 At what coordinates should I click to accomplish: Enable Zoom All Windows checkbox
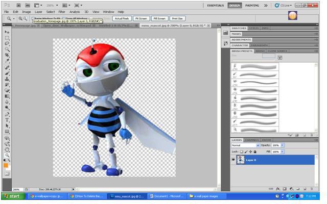pyautogui.click(x=64, y=18)
